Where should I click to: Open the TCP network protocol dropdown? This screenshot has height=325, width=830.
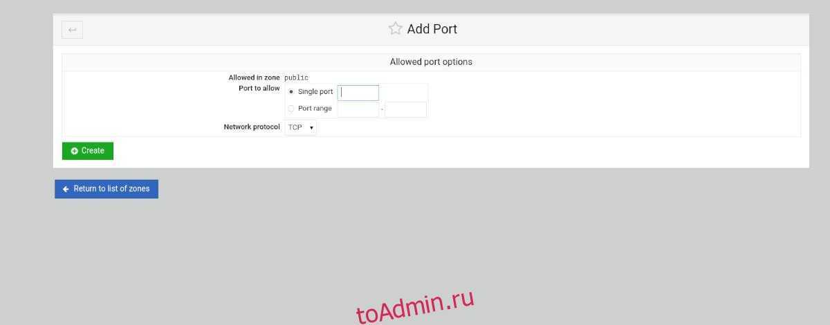coord(301,127)
